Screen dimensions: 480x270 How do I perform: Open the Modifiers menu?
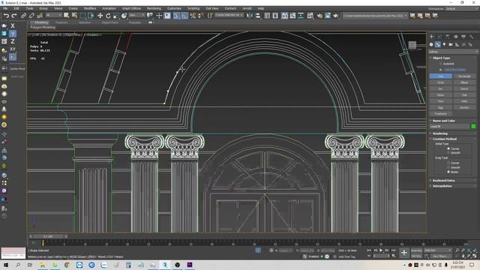pos(90,8)
